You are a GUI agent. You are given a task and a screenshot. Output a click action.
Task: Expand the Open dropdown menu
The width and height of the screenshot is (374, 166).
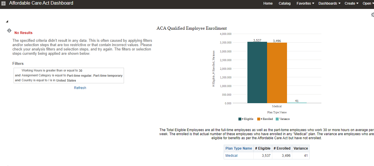368,3
